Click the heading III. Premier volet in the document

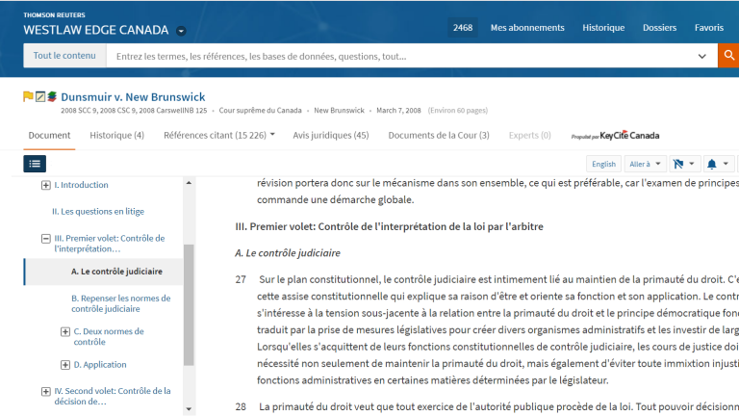tap(389, 226)
